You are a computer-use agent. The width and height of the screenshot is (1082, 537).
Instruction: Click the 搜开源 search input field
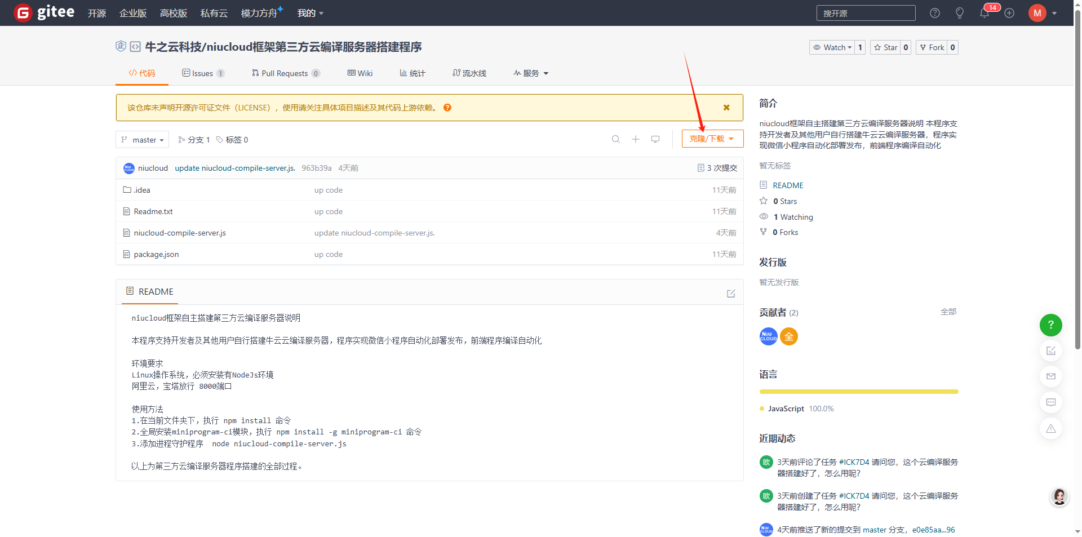point(866,13)
